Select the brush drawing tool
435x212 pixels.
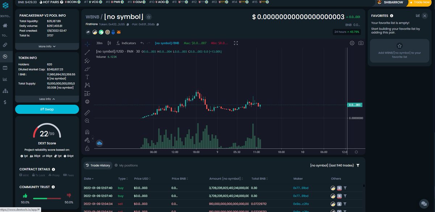tap(87, 69)
